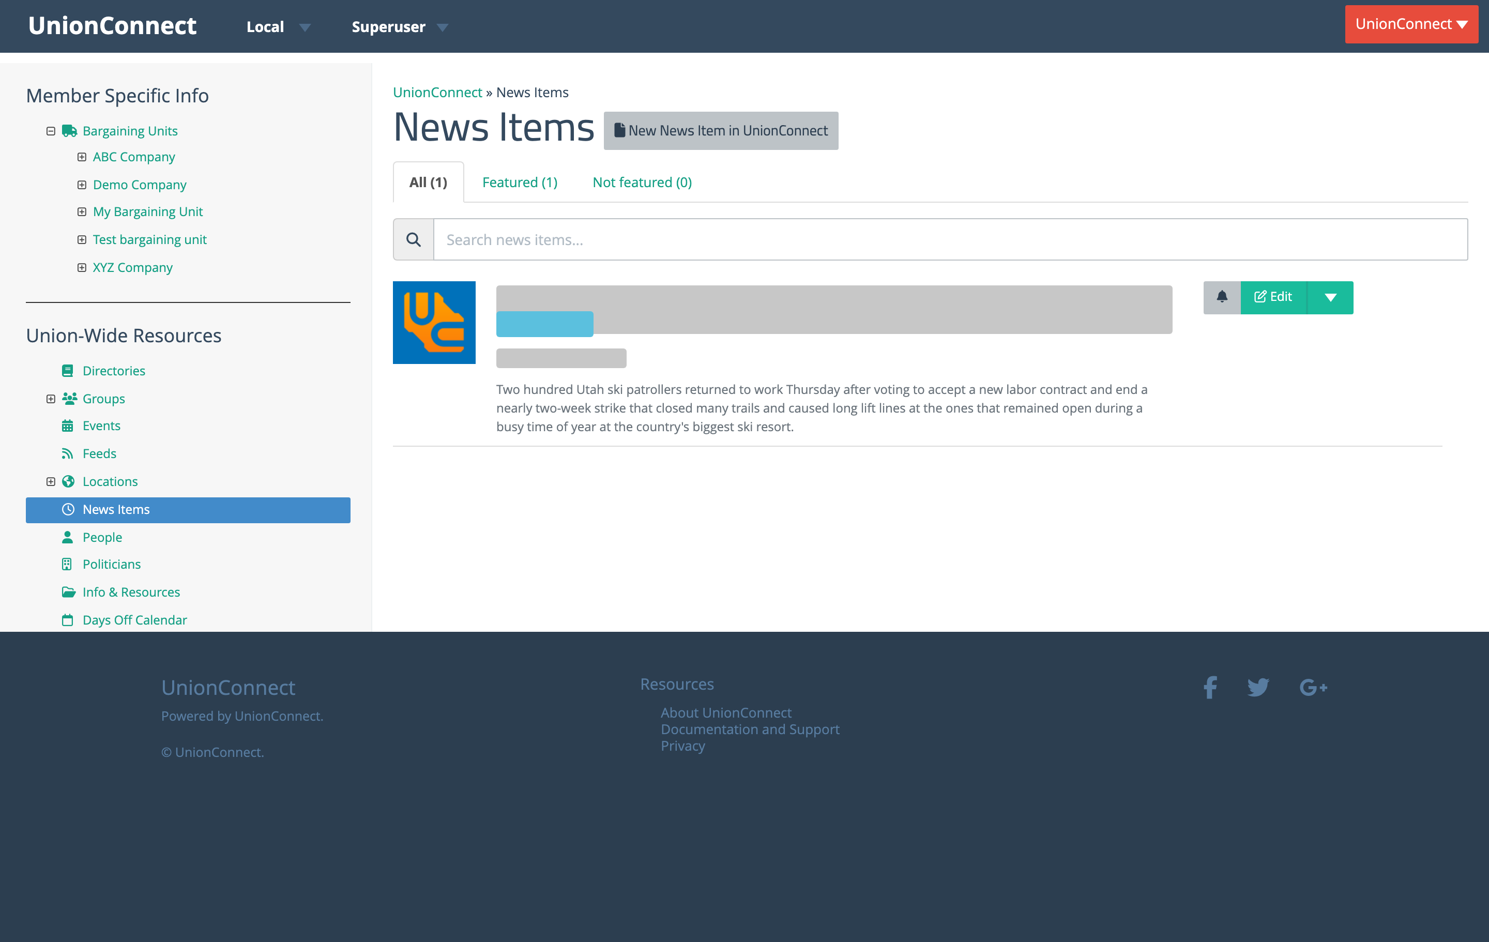Expand the Test bargaining unit node
Viewport: 1489px width, 942px height.
point(82,239)
